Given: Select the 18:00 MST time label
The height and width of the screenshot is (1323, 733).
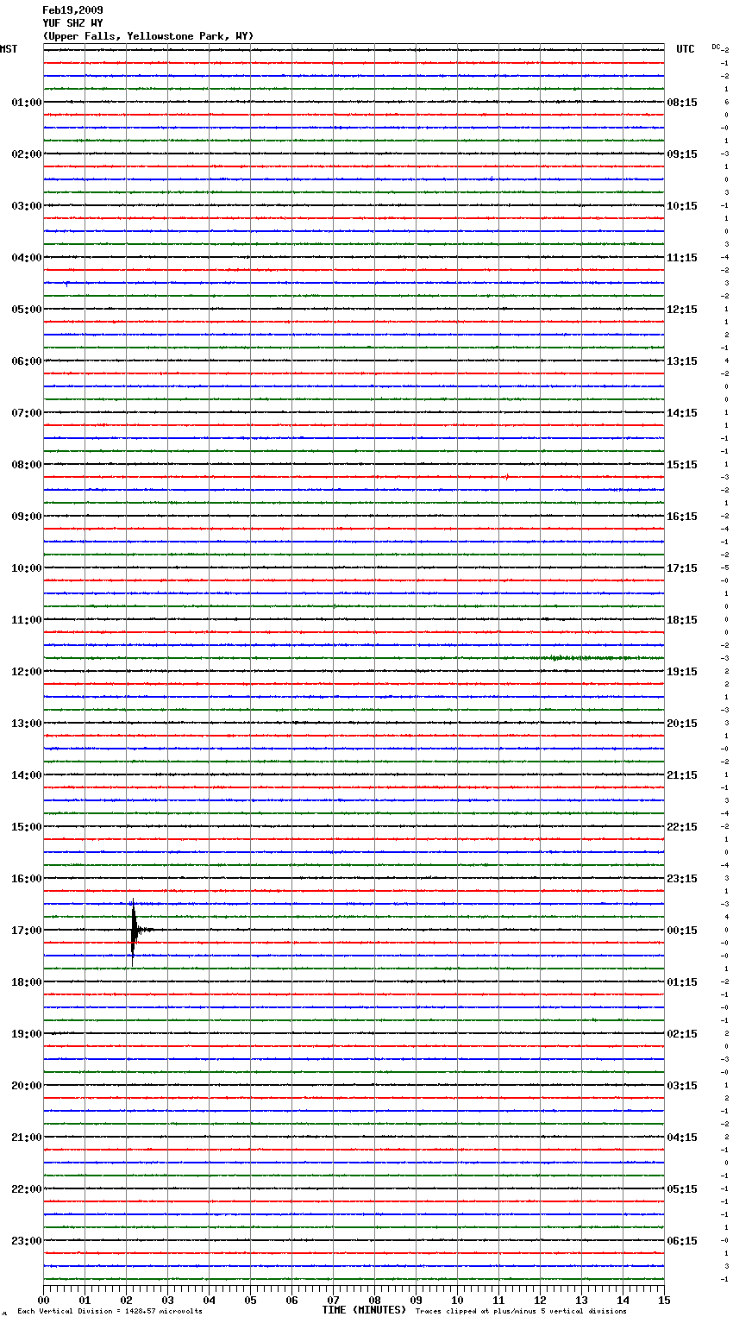Looking at the screenshot, I should click(x=26, y=982).
